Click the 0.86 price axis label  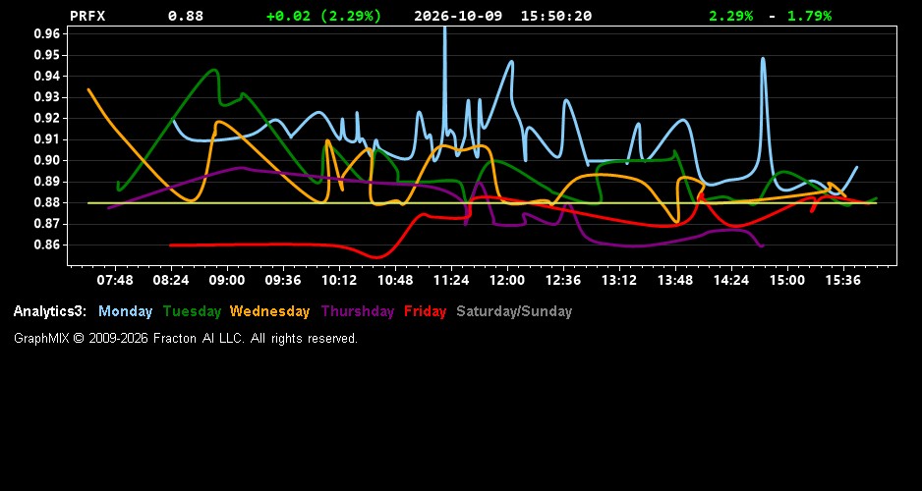47,245
